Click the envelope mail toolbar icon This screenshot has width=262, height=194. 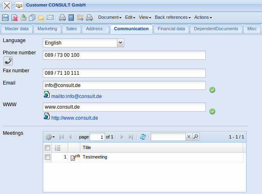(50, 18)
